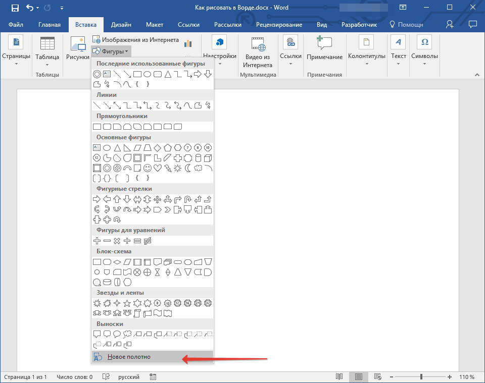The width and height of the screenshot is (485, 383).
Task: Expand the Таблица dropdown
Action: [x=47, y=52]
